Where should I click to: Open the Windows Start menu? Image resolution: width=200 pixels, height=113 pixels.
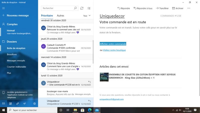pos(3,110)
